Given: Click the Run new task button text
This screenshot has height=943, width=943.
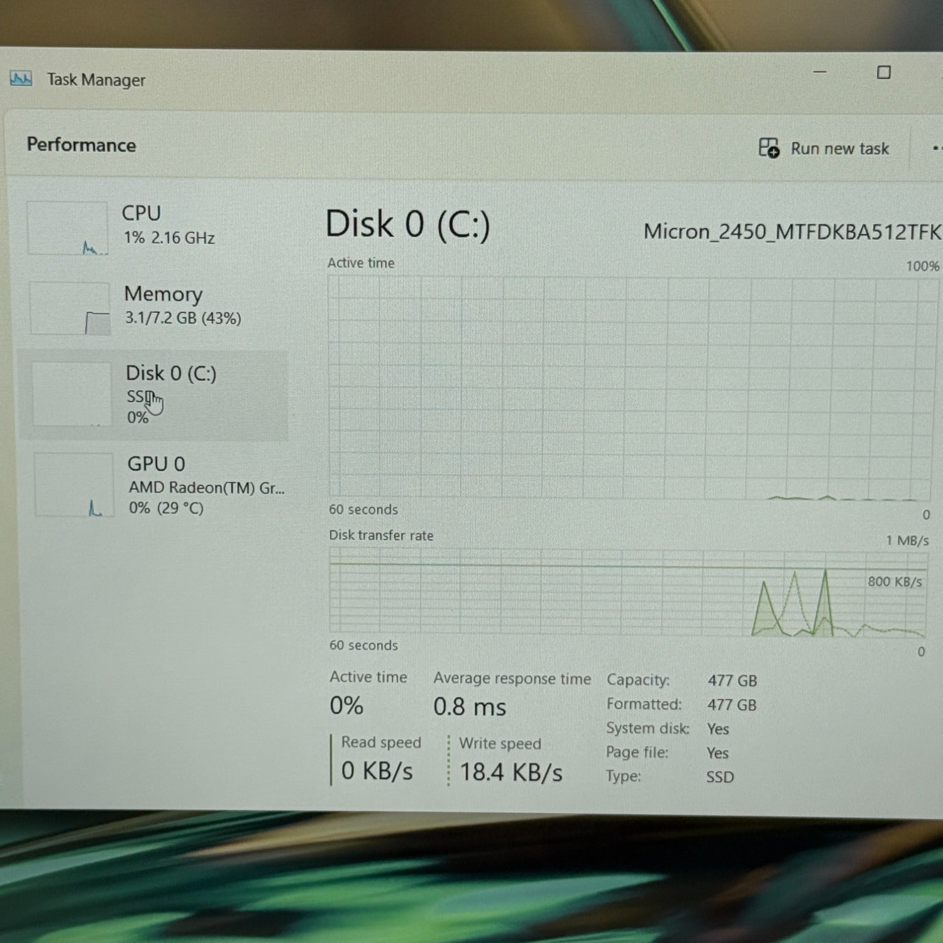Looking at the screenshot, I should pyautogui.click(x=839, y=149).
